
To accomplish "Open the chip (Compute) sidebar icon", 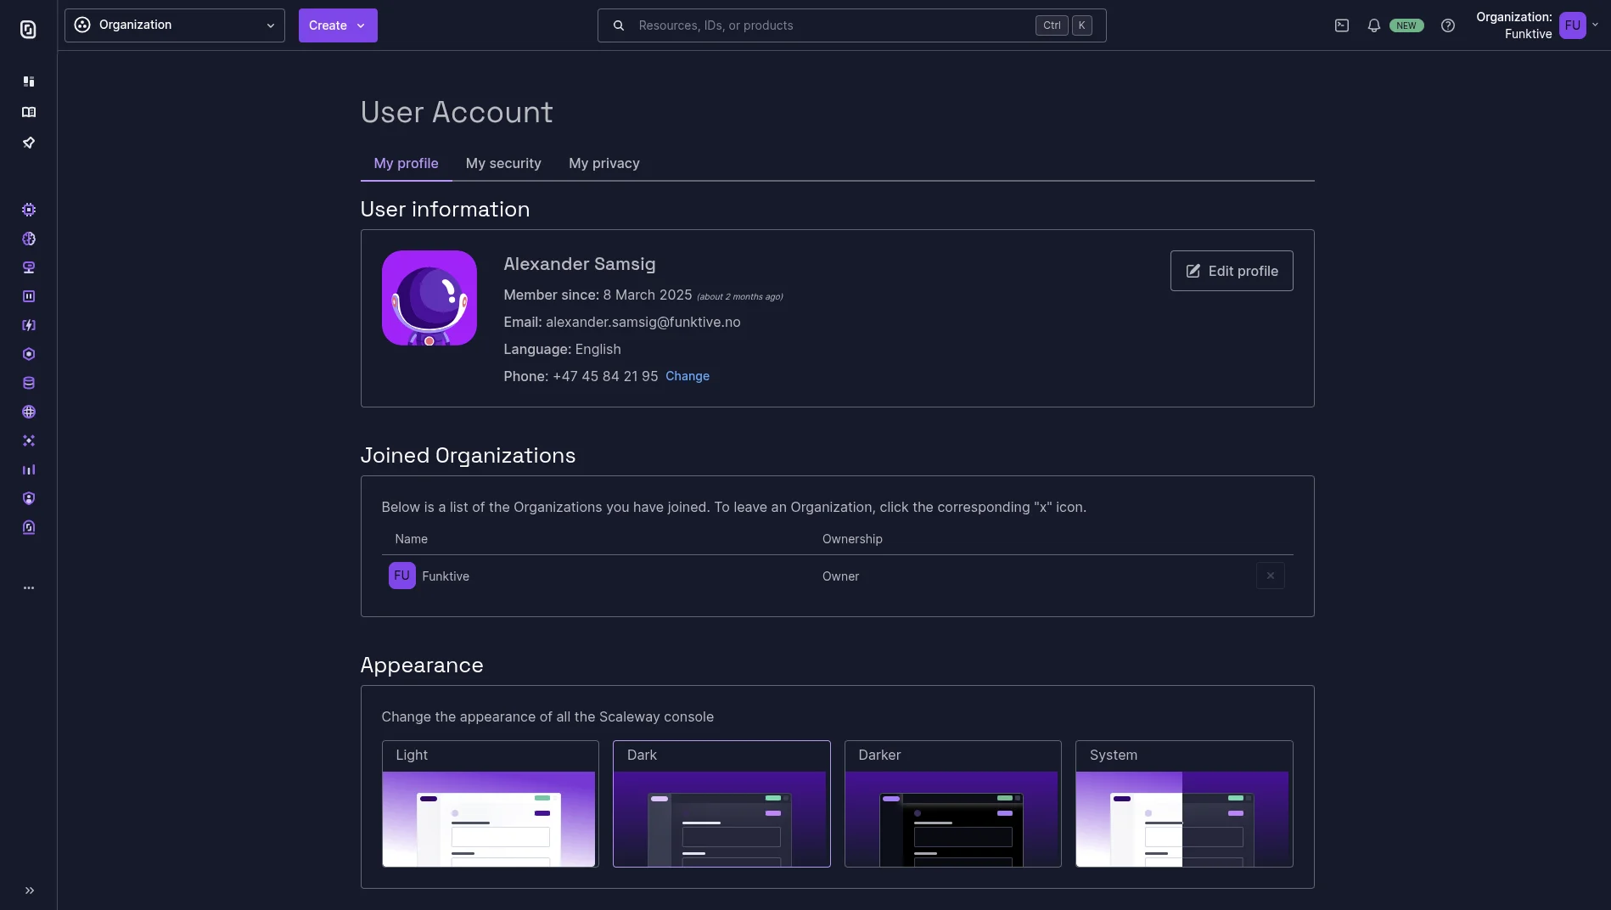I will [x=29, y=210].
